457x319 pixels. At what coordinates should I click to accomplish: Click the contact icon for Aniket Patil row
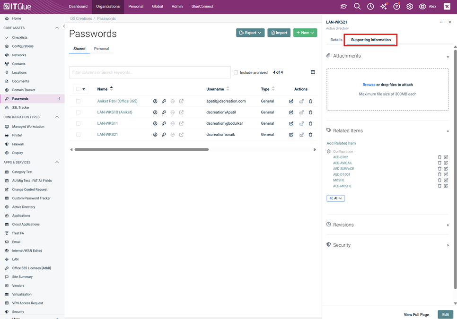pos(155,101)
